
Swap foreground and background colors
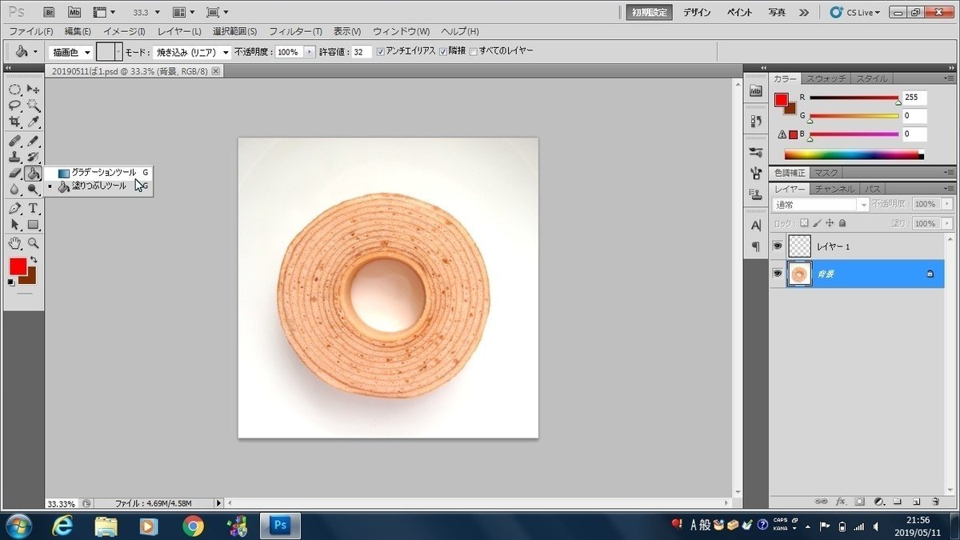(x=34, y=261)
